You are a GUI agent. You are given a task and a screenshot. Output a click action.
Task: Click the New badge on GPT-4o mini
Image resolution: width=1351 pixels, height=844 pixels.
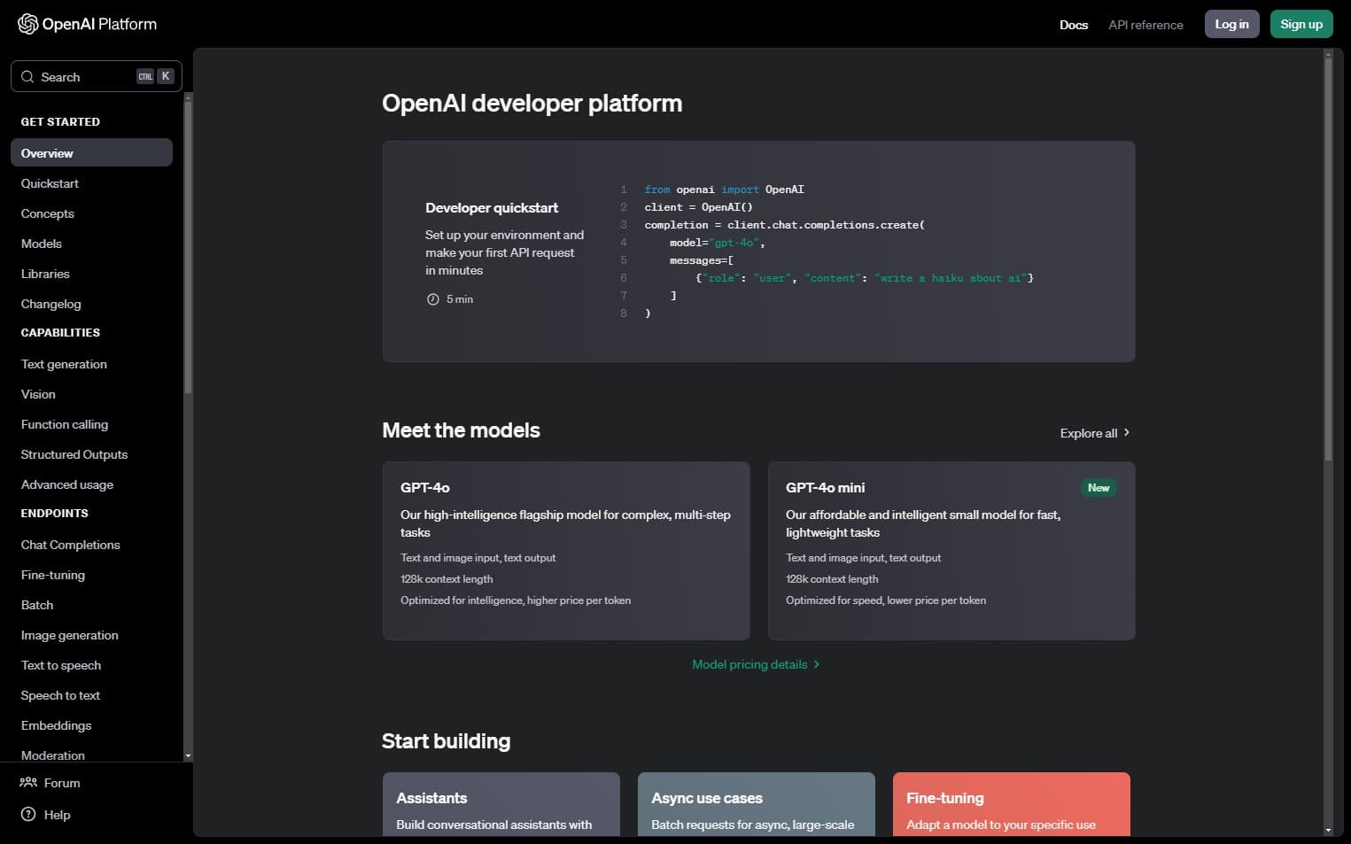(x=1099, y=488)
